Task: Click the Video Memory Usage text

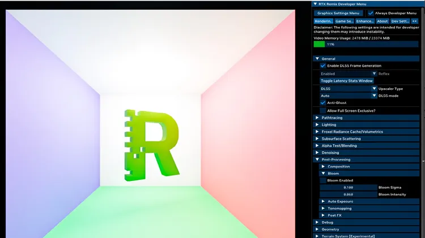Action: [x=351, y=38]
